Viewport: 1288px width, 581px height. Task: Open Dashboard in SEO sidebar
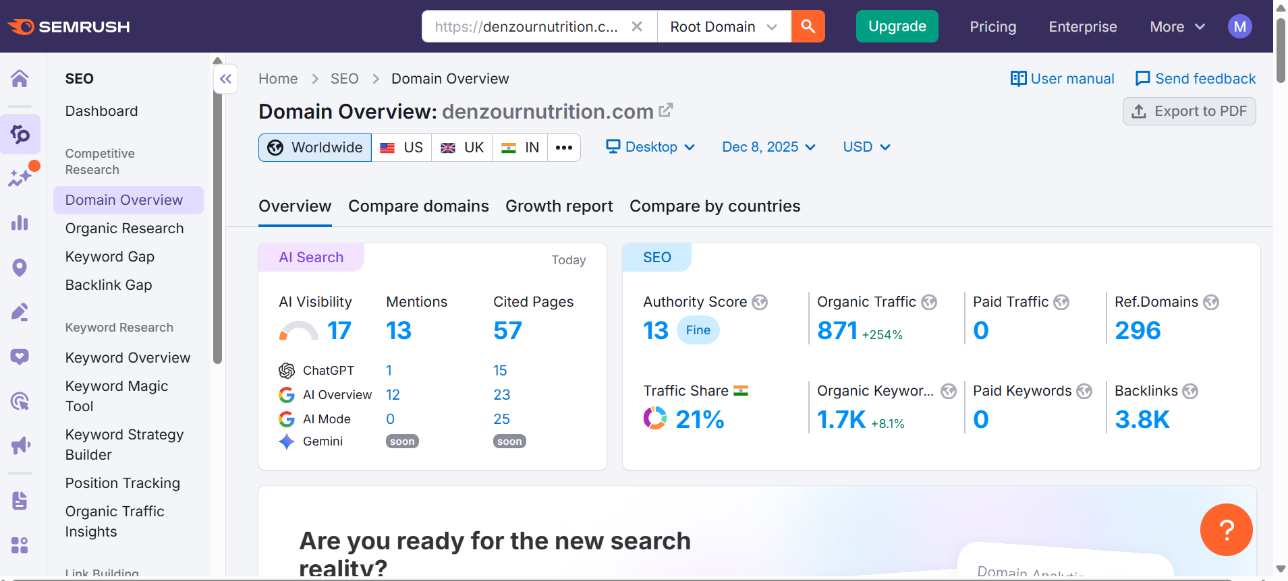(101, 111)
